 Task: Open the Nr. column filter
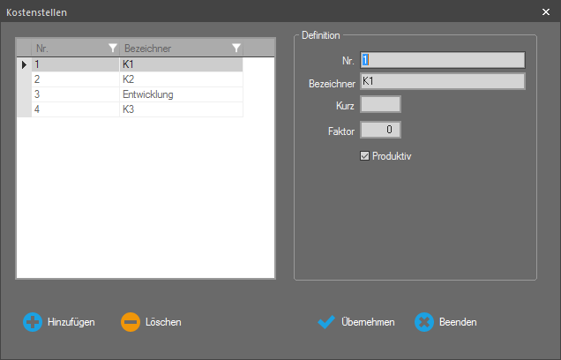pos(112,48)
